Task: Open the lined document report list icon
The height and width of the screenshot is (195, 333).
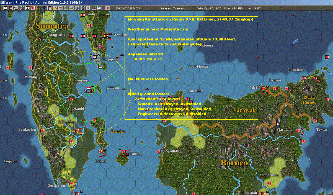Action: [x=11, y=8]
